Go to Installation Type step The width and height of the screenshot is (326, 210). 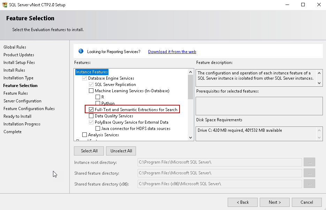18,78
